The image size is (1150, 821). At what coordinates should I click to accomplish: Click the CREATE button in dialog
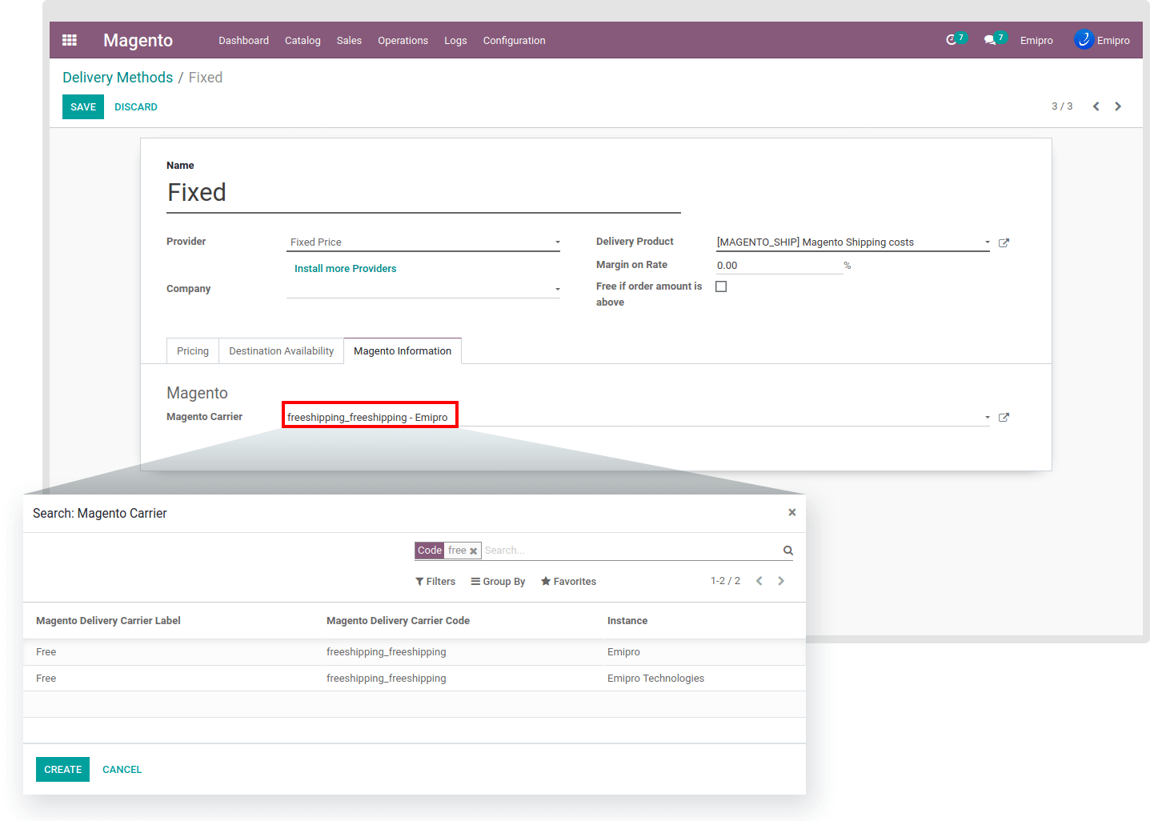(x=62, y=770)
